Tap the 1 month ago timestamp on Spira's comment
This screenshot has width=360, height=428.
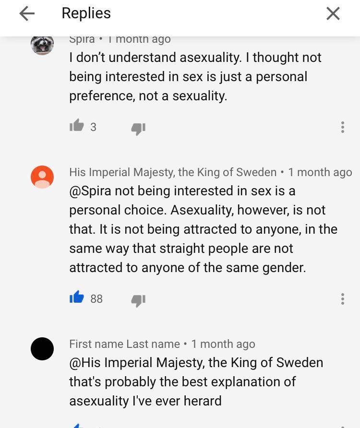coord(138,39)
